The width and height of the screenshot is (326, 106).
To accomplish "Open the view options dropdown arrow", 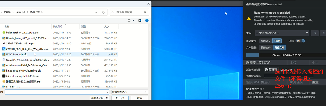I will (x=133, y=20).
